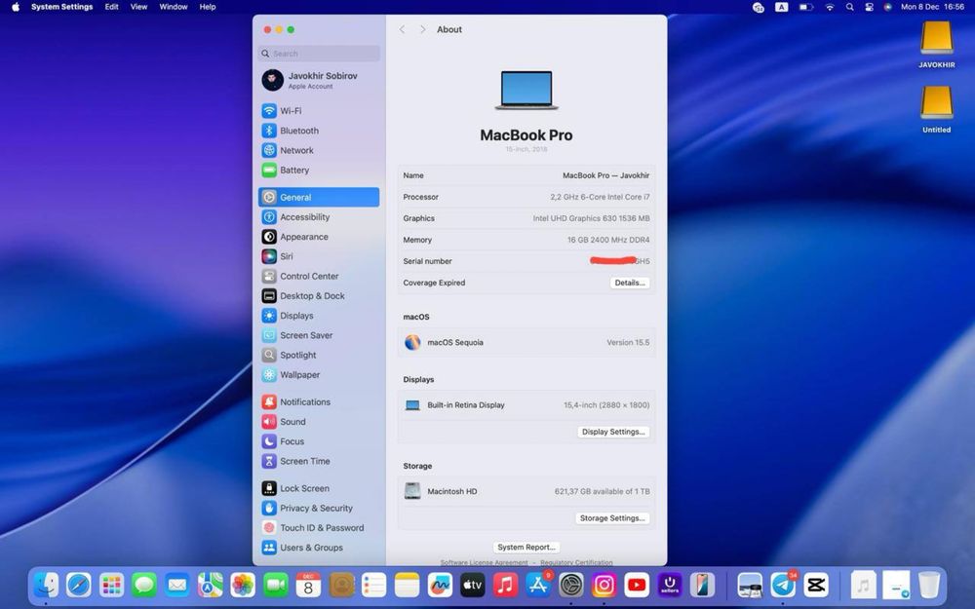Select General in the sidebar

319,197
